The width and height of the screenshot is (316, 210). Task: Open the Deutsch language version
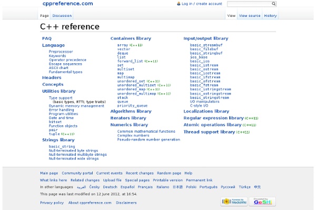click(x=110, y=187)
